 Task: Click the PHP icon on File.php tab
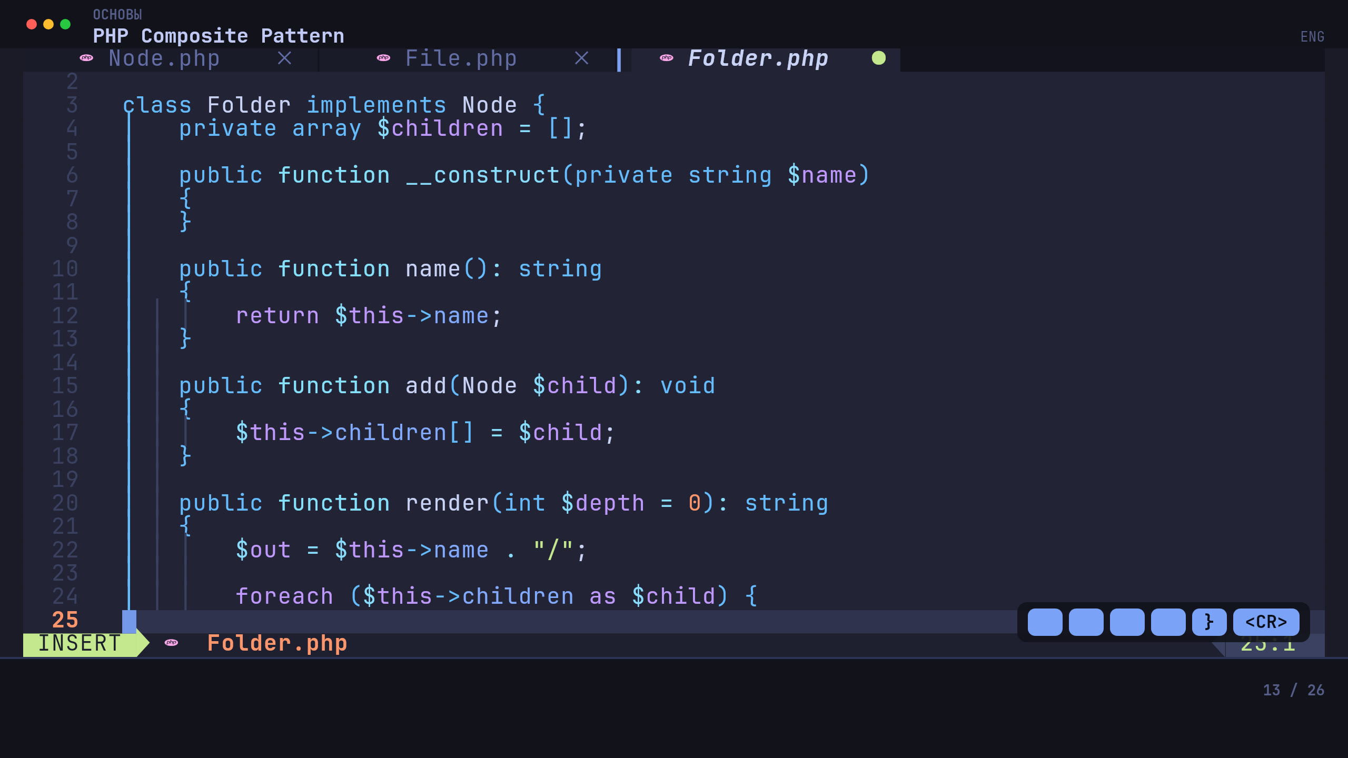click(x=383, y=58)
